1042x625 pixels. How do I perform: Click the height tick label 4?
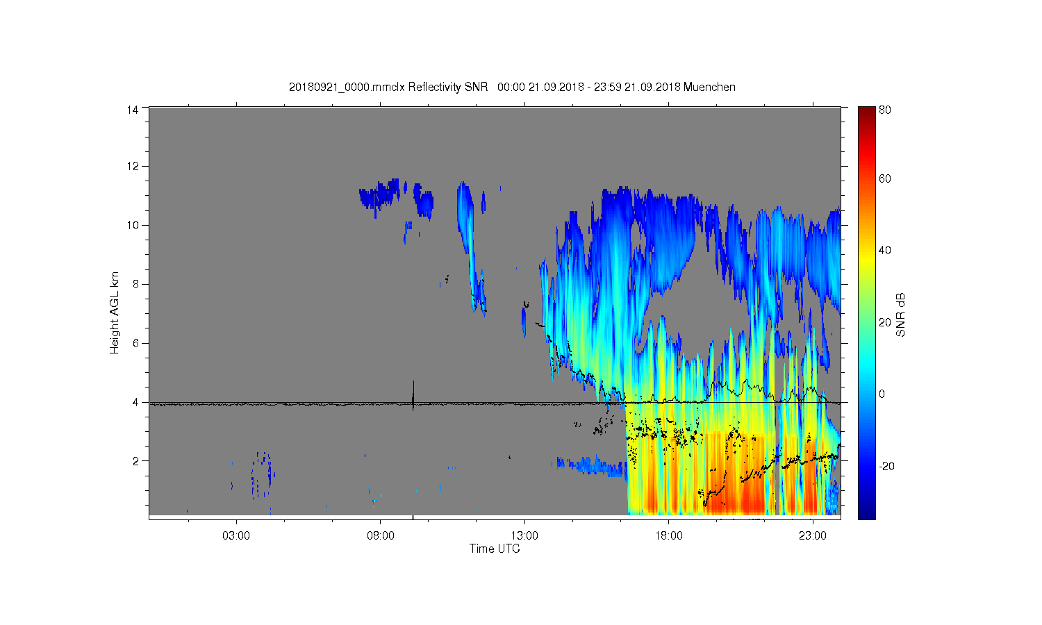[x=135, y=402]
